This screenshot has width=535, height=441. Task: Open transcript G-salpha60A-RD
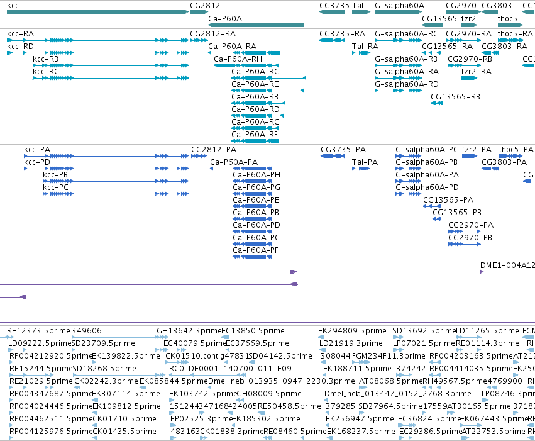(x=407, y=85)
